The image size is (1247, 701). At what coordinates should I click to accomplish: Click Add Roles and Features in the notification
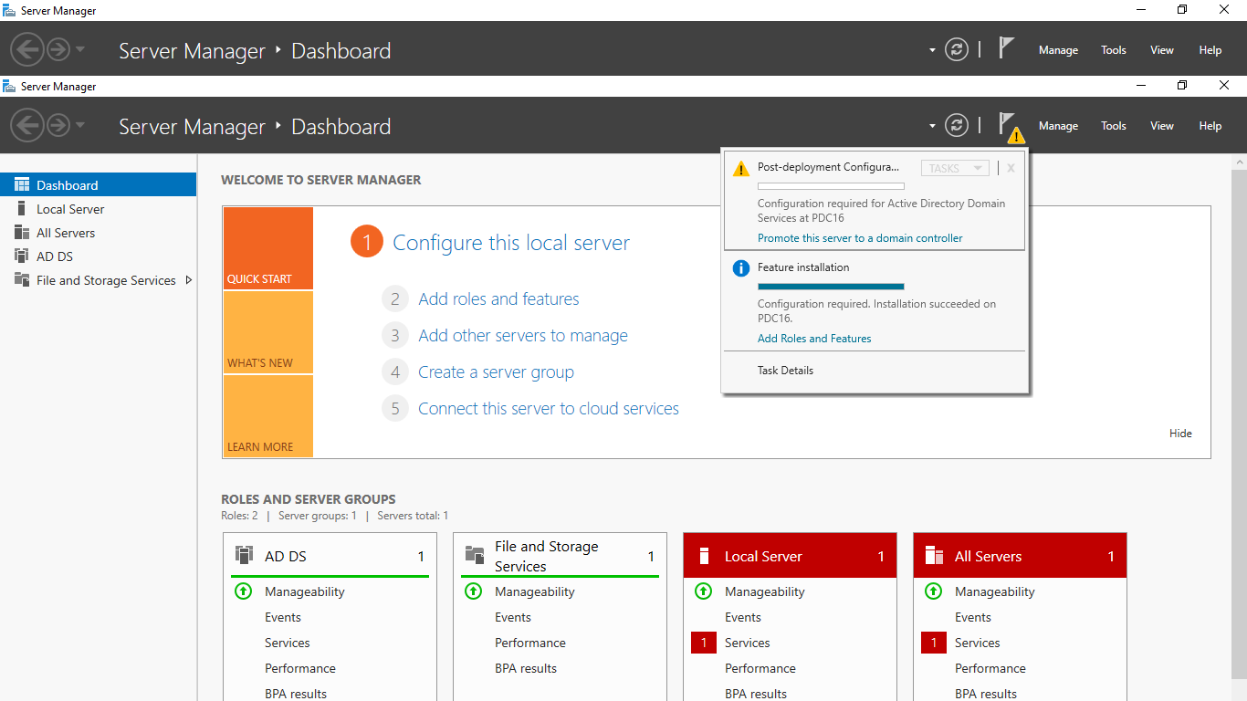(x=814, y=339)
